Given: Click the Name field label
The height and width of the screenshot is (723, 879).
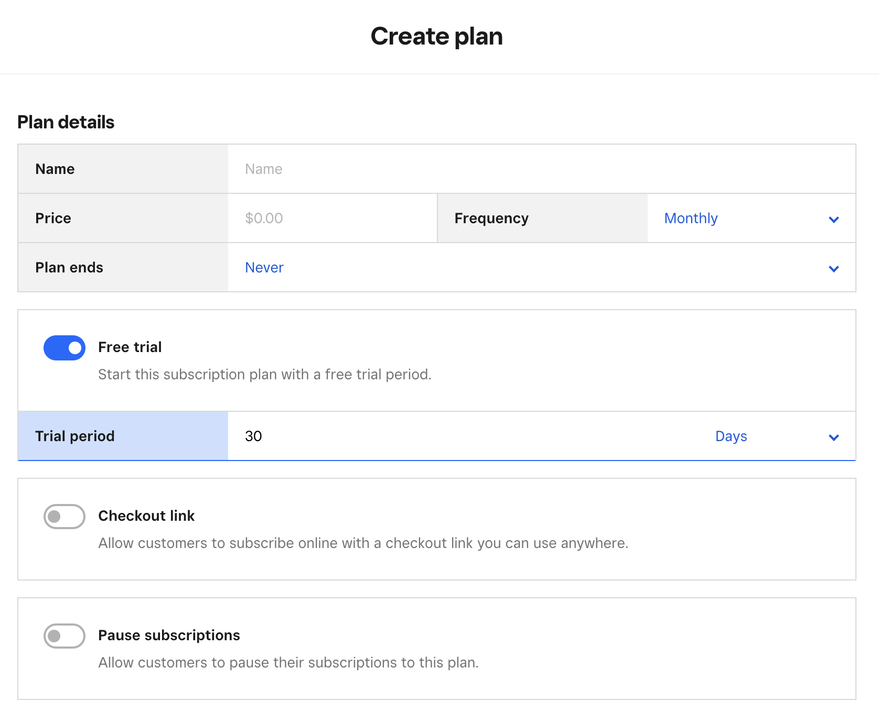Looking at the screenshot, I should (55, 169).
